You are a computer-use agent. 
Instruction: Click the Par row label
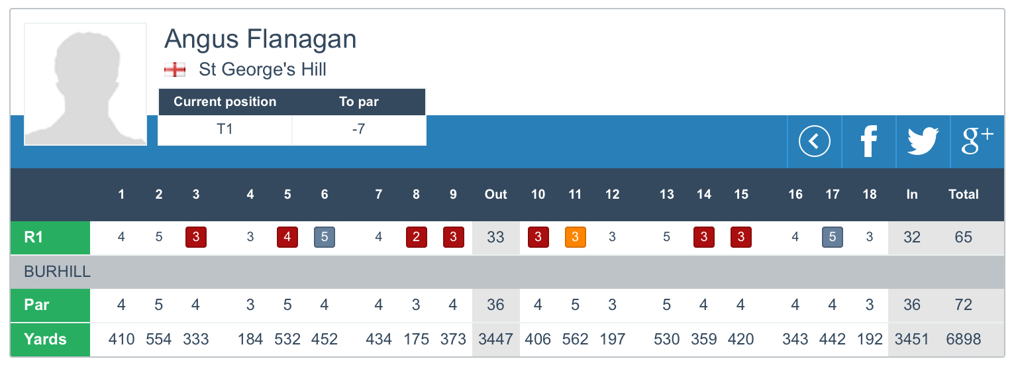[x=50, y=305]
